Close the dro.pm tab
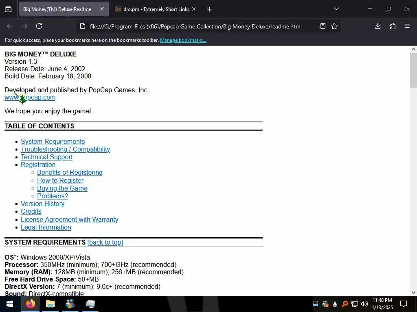The height and width of the screenshot is (312, 417). coord(194,9)
